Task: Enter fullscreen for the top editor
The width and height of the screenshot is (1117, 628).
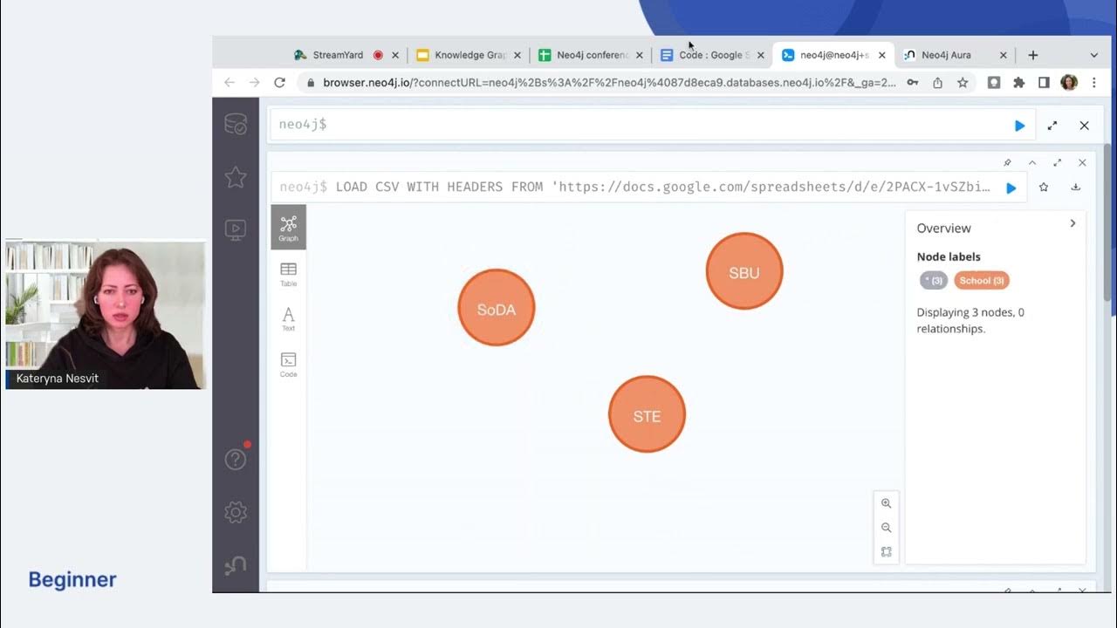Action: tap(1052, 126)
